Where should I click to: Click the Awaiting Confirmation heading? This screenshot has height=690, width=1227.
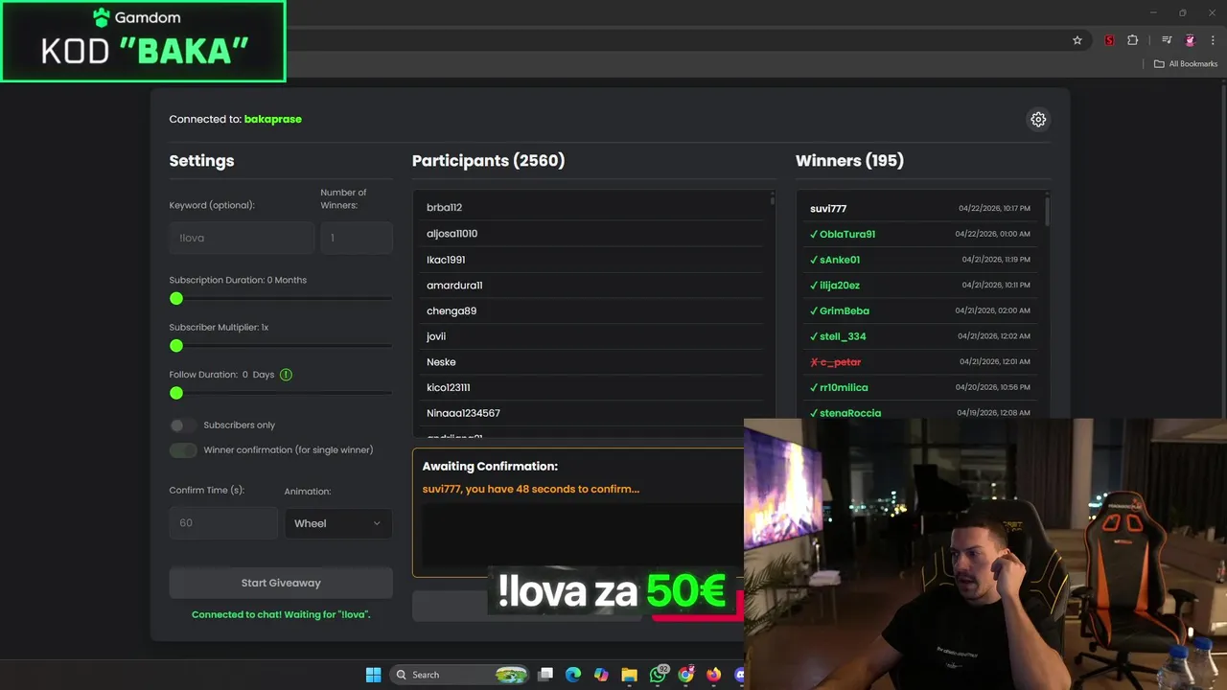(x=490, y=467)
